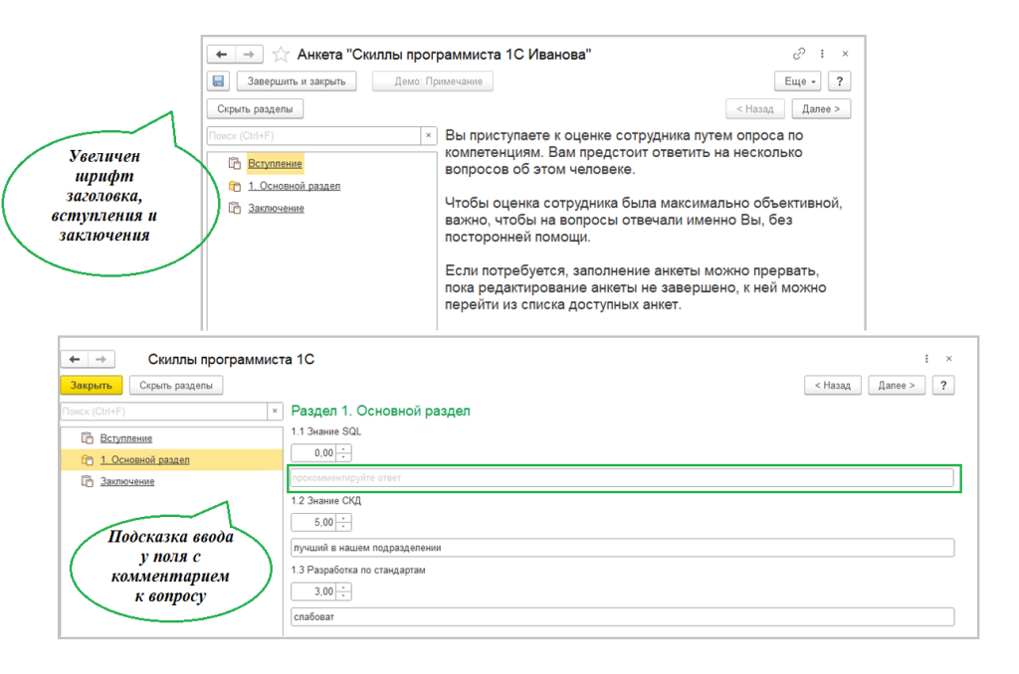Select Заключение in the bottom window tree
1019x674 pixels.
(126, 481)
